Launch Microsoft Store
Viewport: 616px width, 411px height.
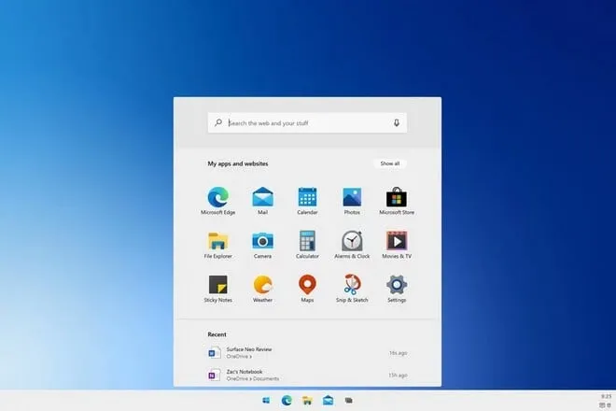[x=397, y=197]
